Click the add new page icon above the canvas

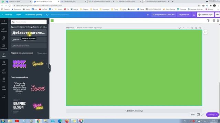tap(200, 28)
